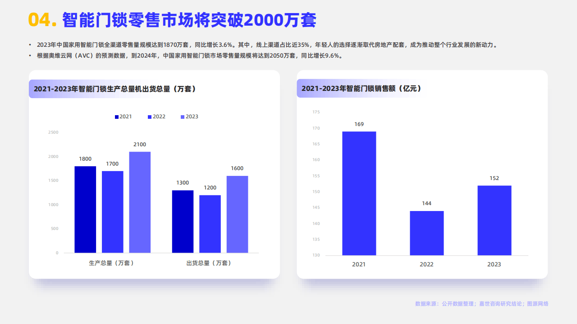Click the 生产总量（万套） axis category label
This screenshot has width=577, height=324.
pos(111,263)
